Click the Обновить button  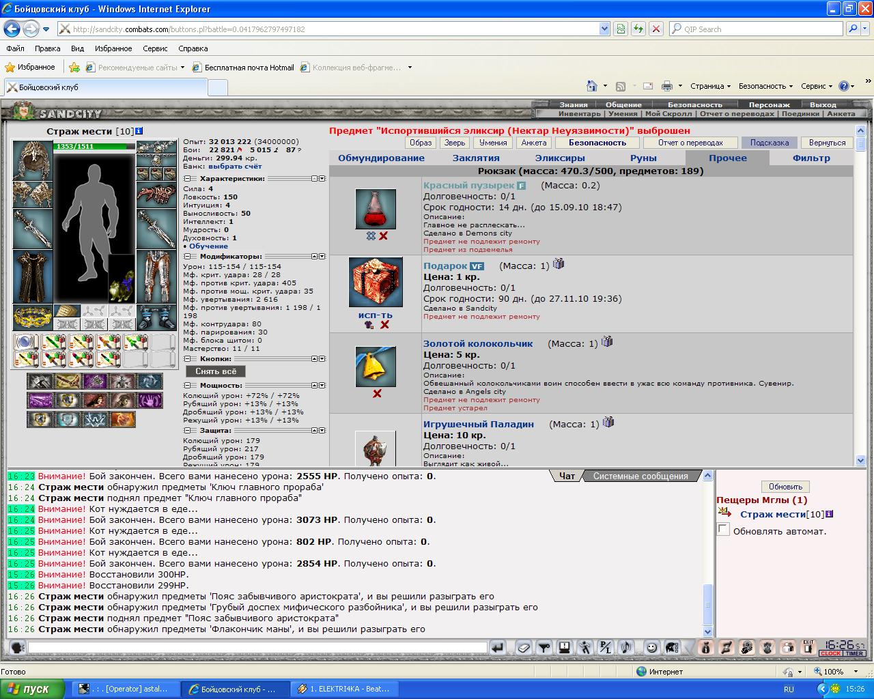point(785,487)
